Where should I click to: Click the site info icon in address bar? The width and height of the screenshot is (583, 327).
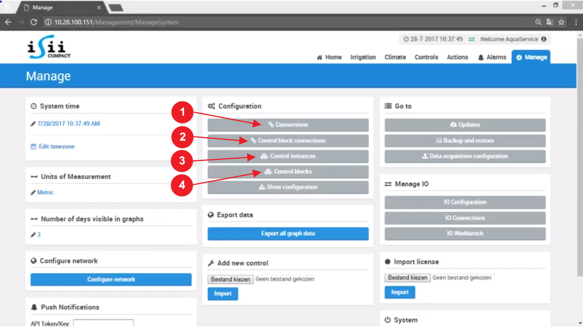coord(48,22)
